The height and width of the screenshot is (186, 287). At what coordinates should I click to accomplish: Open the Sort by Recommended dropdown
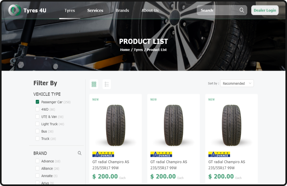pos(237,83)
